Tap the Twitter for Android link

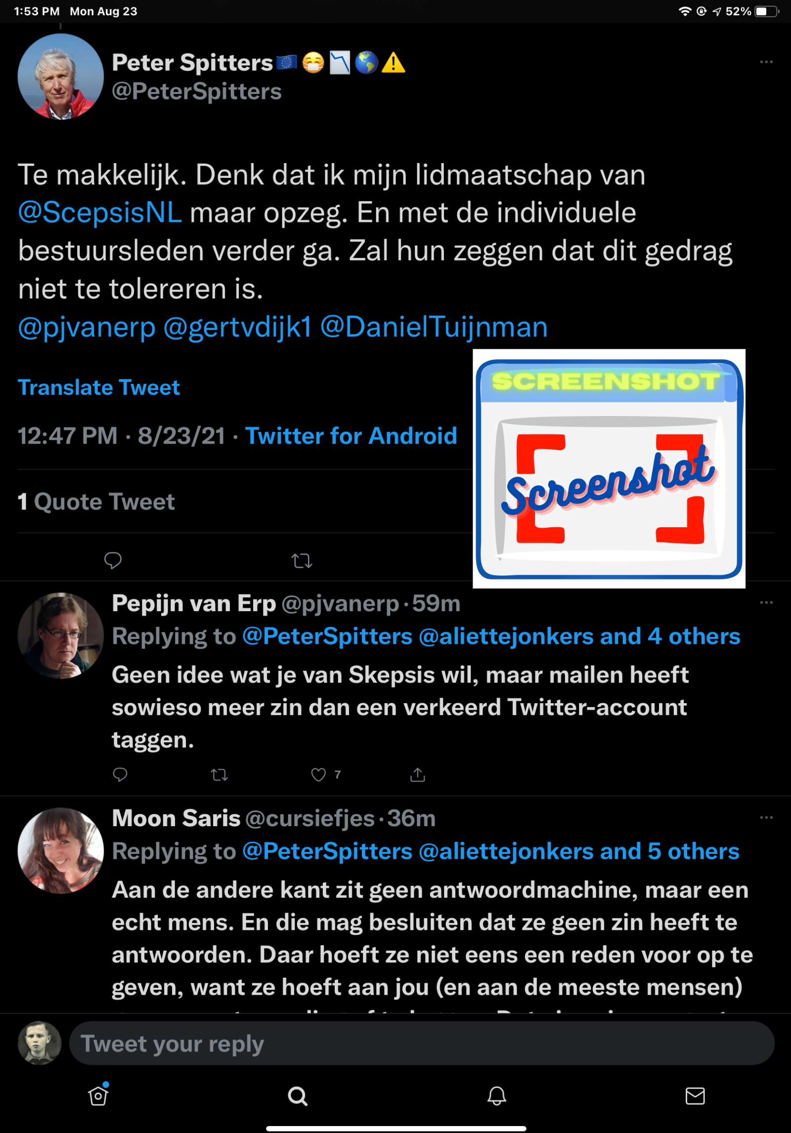click(x=351, y=436)
